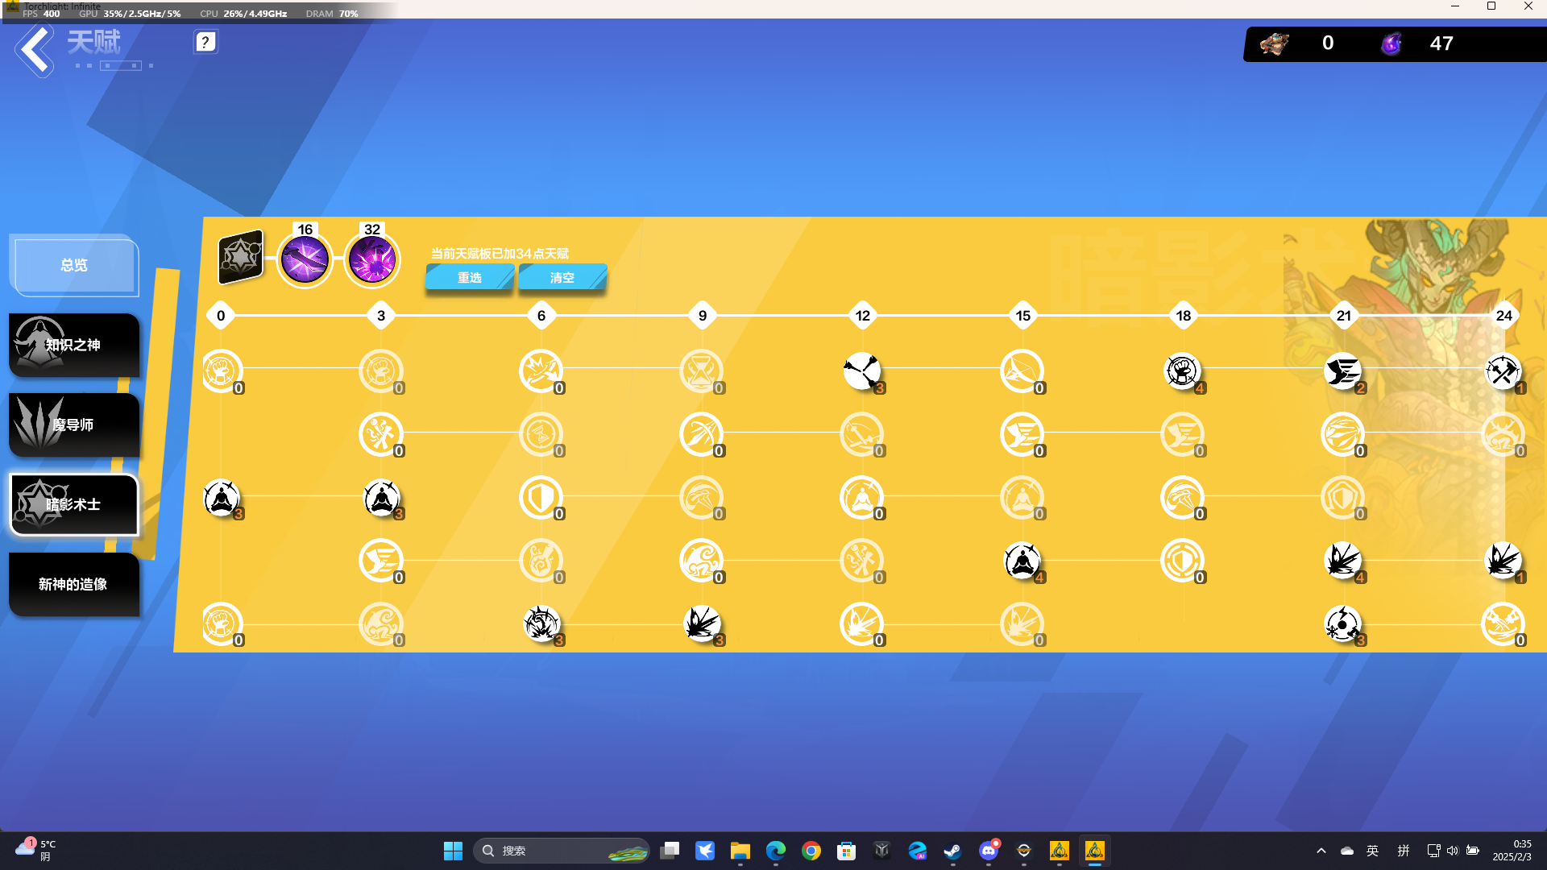Open the 新神的造像 tab
This screenshot has width=1547, height=870.
[74, 584]
